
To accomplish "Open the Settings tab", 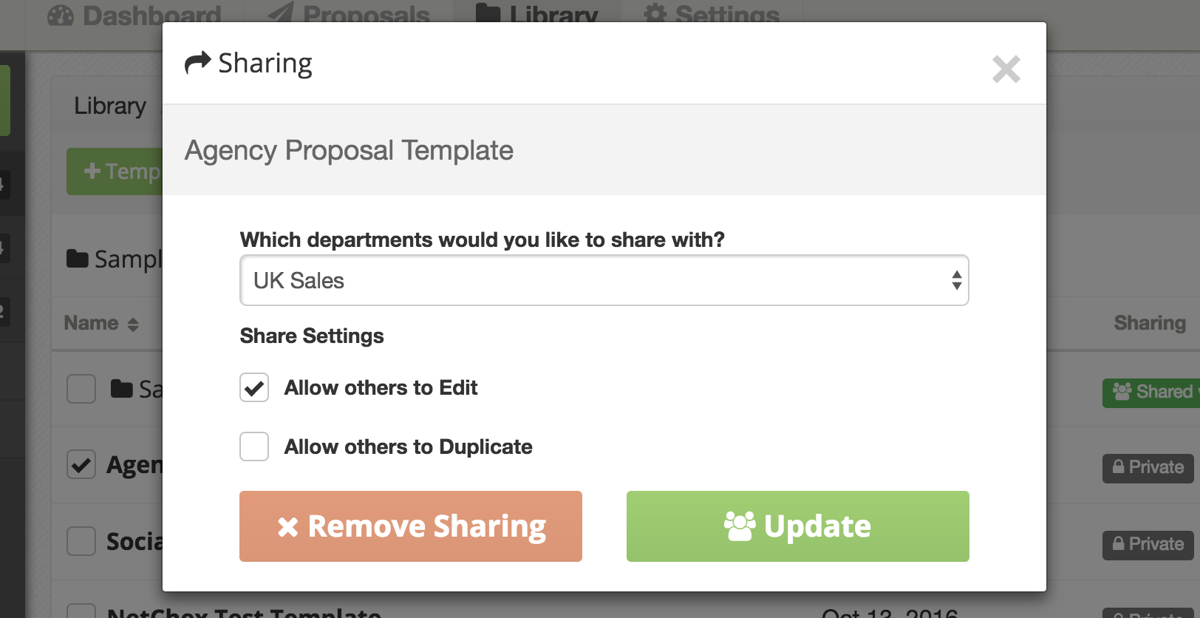I will (712, 15).
